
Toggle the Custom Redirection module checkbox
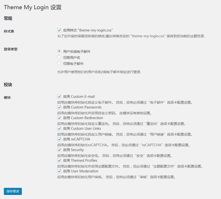59,118
